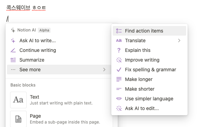Click the Aa text block thumbnail
The height and width of the screenshot is (127, 198).
point(18,100)
